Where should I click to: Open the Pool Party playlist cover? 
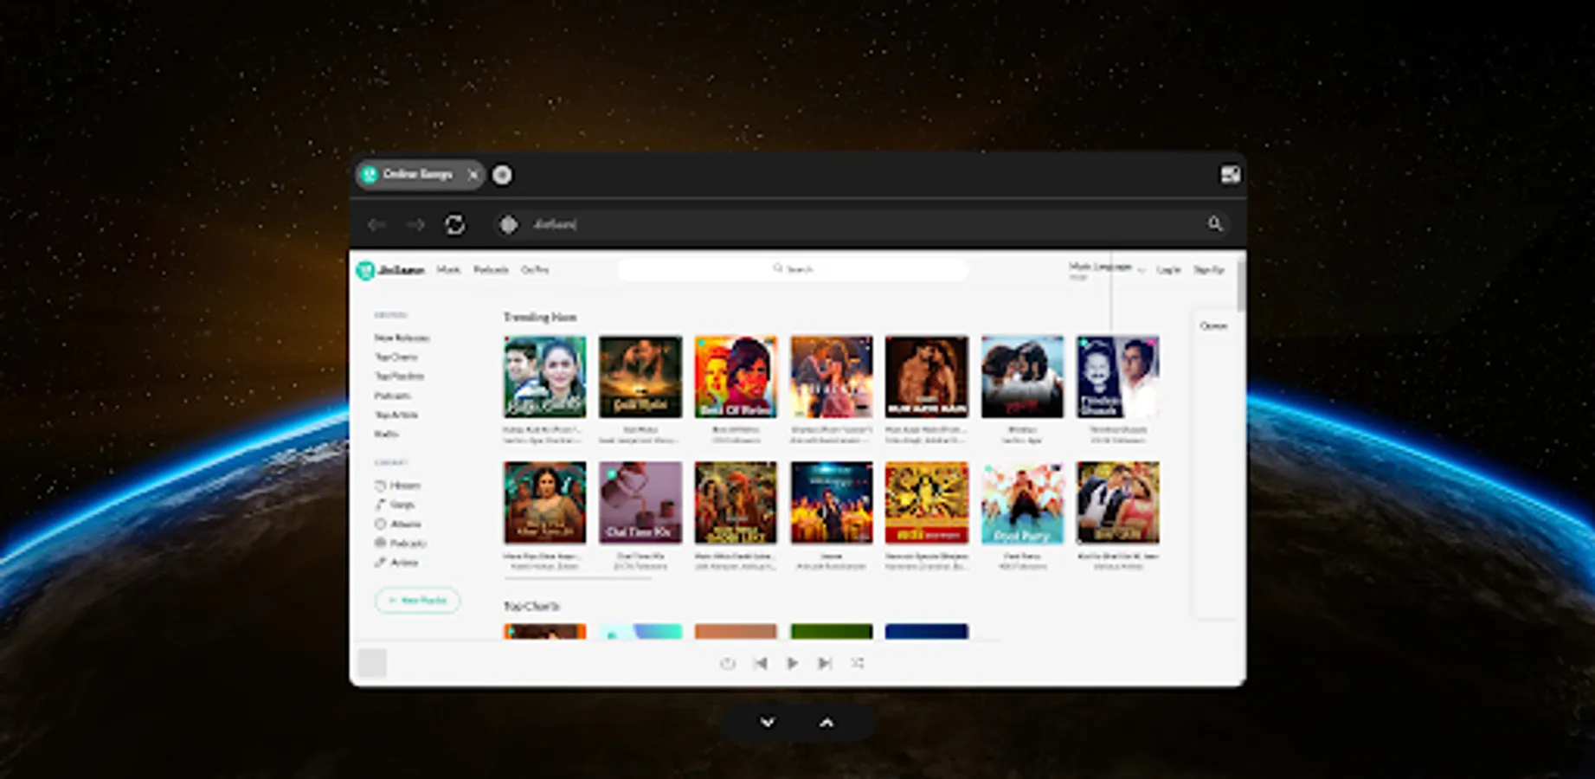pos(1022,503)
